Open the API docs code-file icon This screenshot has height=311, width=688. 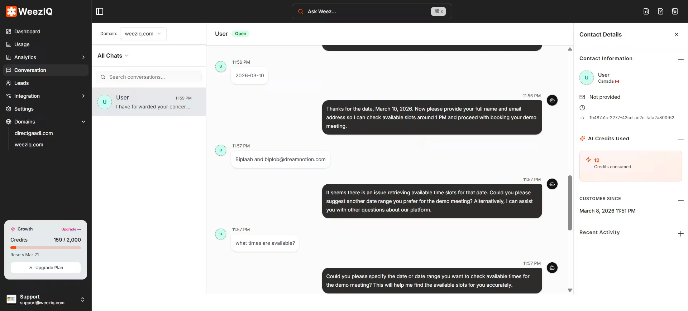(646, 11)
